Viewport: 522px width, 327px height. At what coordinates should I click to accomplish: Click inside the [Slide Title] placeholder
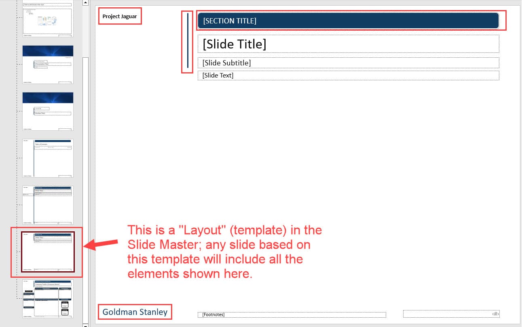tap(348, 44)
